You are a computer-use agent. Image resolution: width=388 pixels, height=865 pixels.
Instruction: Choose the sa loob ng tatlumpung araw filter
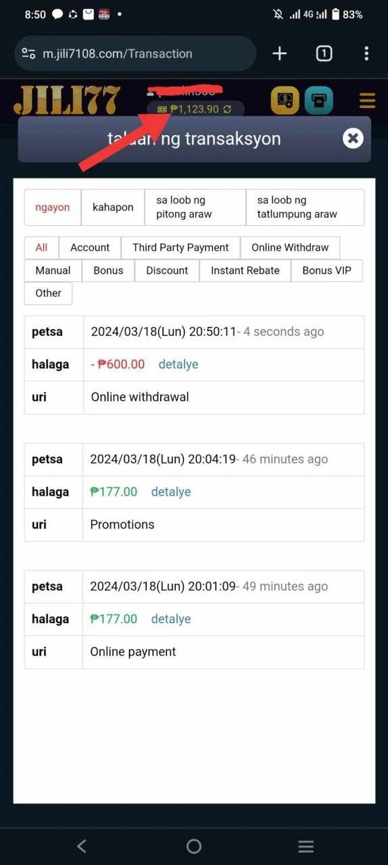tap(305, 207)
